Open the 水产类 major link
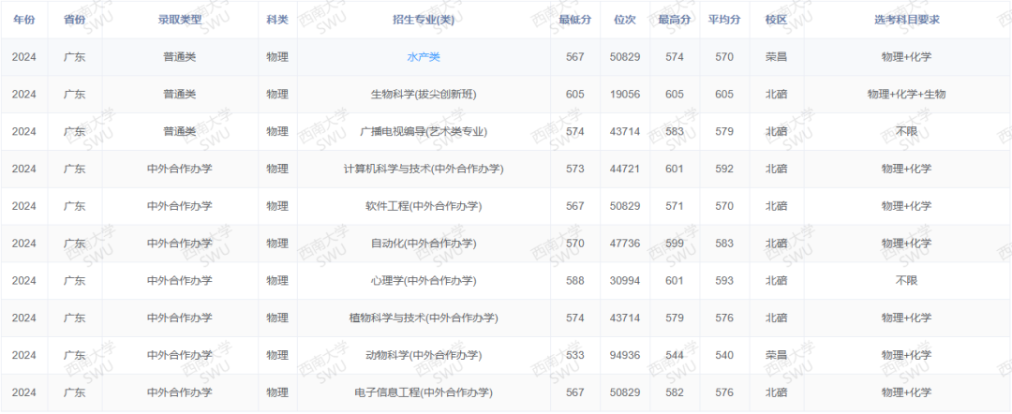 (424, 57)
